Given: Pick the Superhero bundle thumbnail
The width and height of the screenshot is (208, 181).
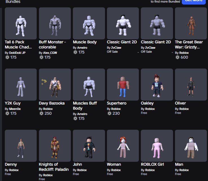Looking at the screenshot, I should (x=123, y=84).
